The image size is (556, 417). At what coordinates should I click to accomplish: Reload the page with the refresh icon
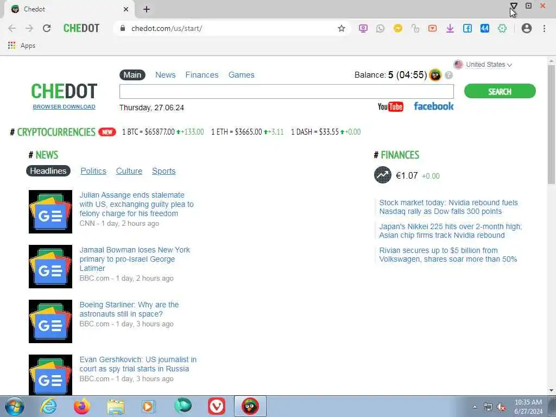pyautogui.click(x=47, y=28)
